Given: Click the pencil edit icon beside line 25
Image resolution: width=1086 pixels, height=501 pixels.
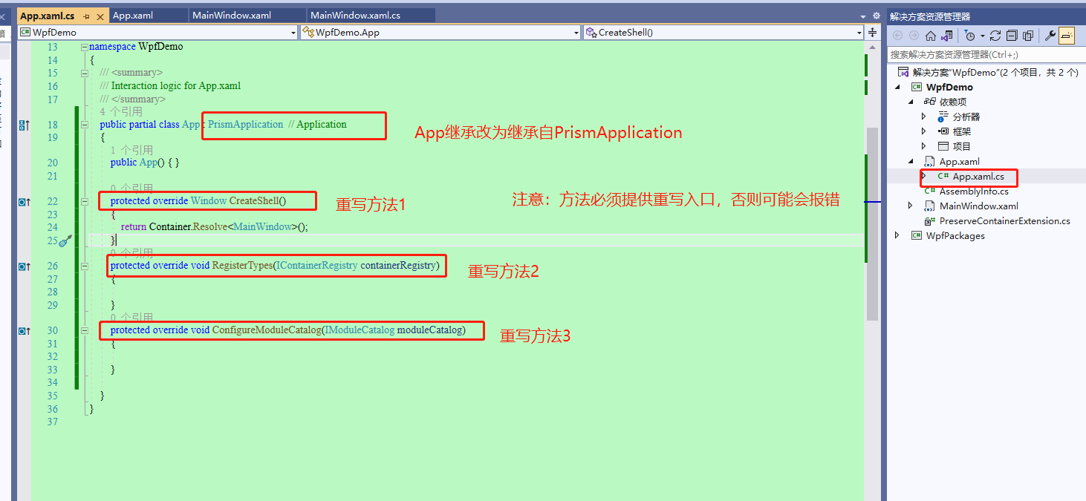Looking at the screenshot, I should tap(65, 240).
